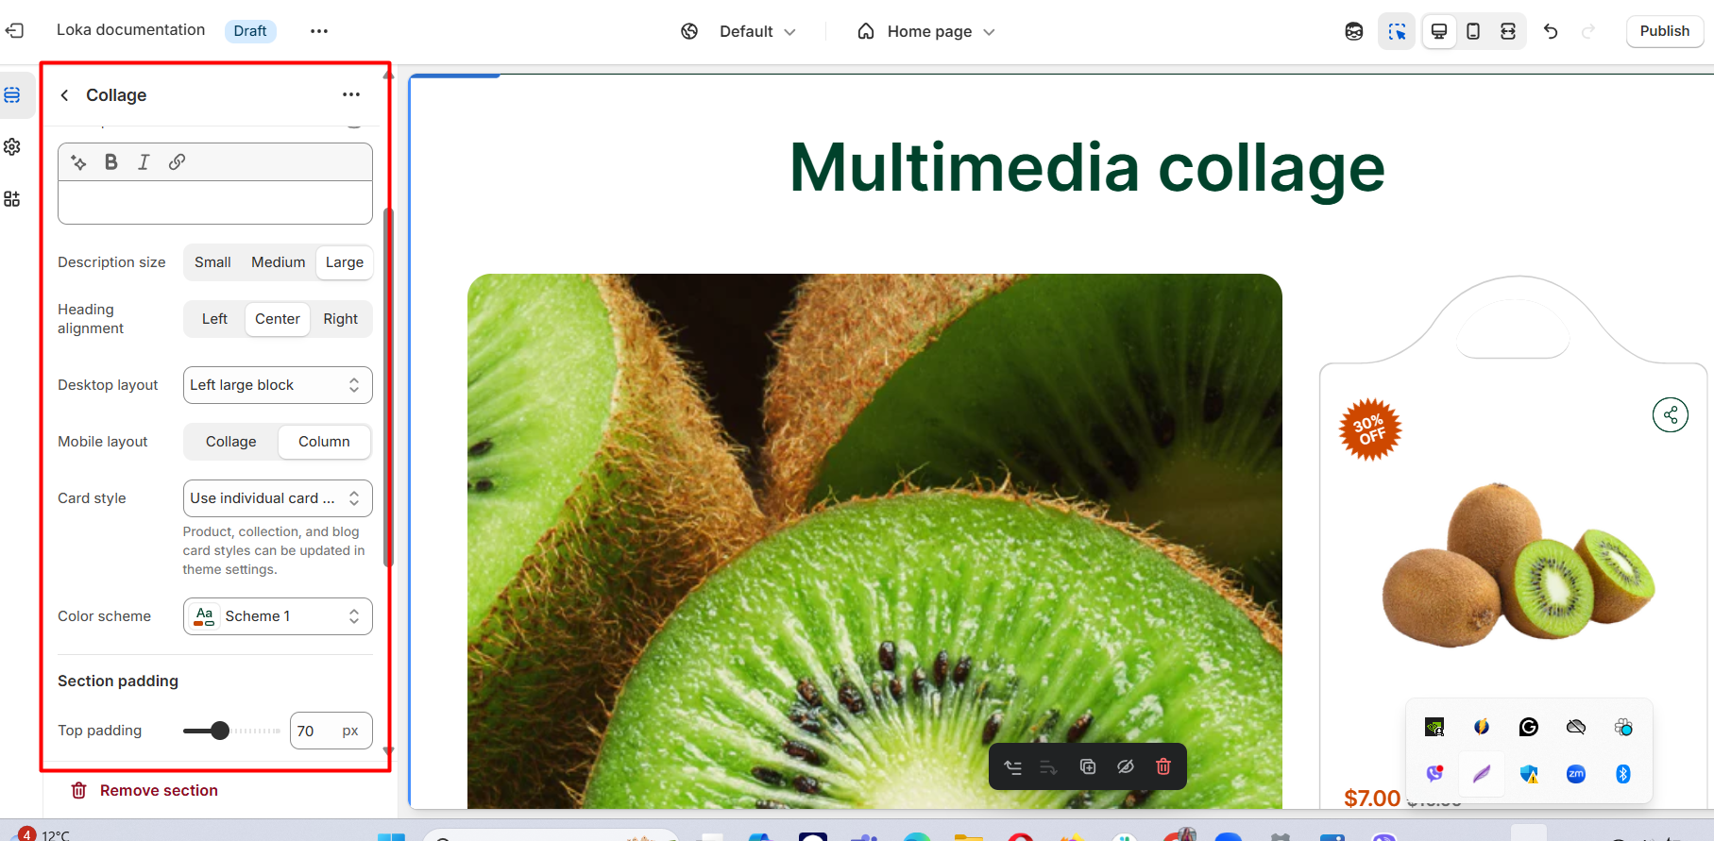The width and height of the screenshot is (1714, 841).
Task: Hide section using crossed-eye icon
Action: pos(1126,767)
